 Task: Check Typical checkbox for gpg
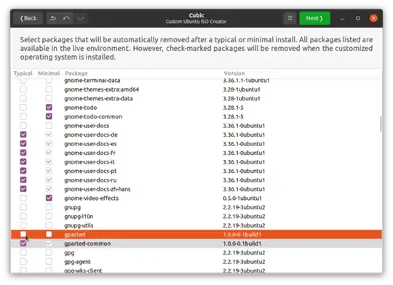point(23,252)
